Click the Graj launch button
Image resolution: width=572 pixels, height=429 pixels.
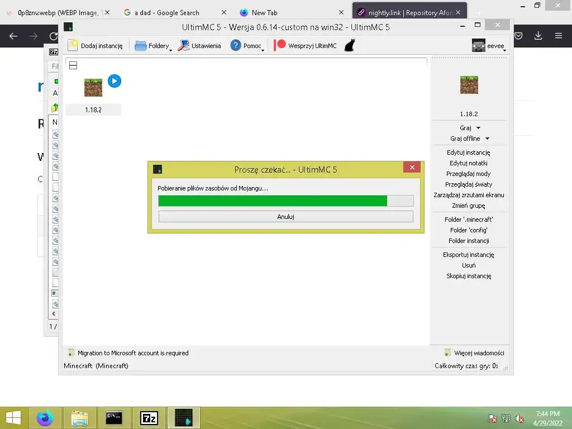465,128
